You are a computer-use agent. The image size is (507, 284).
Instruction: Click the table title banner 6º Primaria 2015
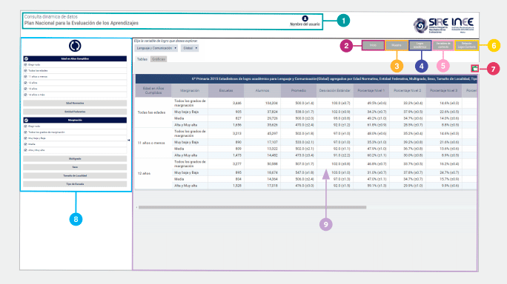click(306, 78)
